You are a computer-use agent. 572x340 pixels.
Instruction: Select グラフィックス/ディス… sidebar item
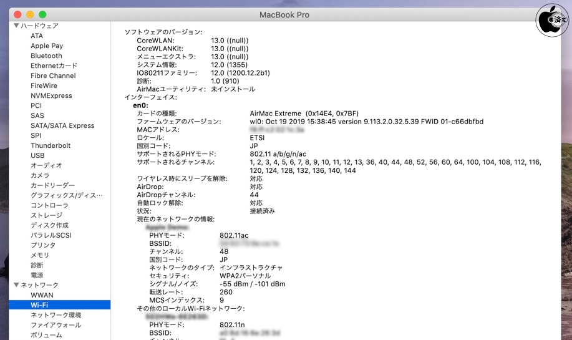(66, 195)
